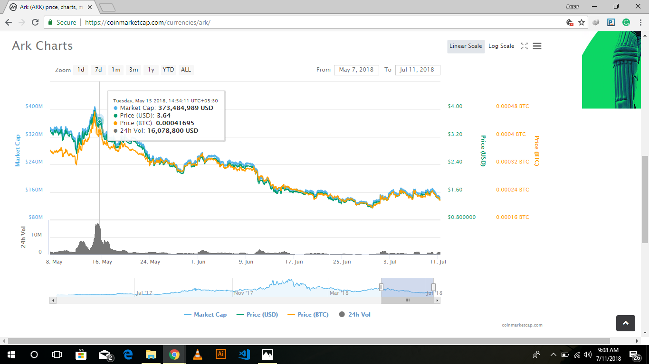
Task: Click the page horizontal scrollbar thumb
Action: coord(309,341)
